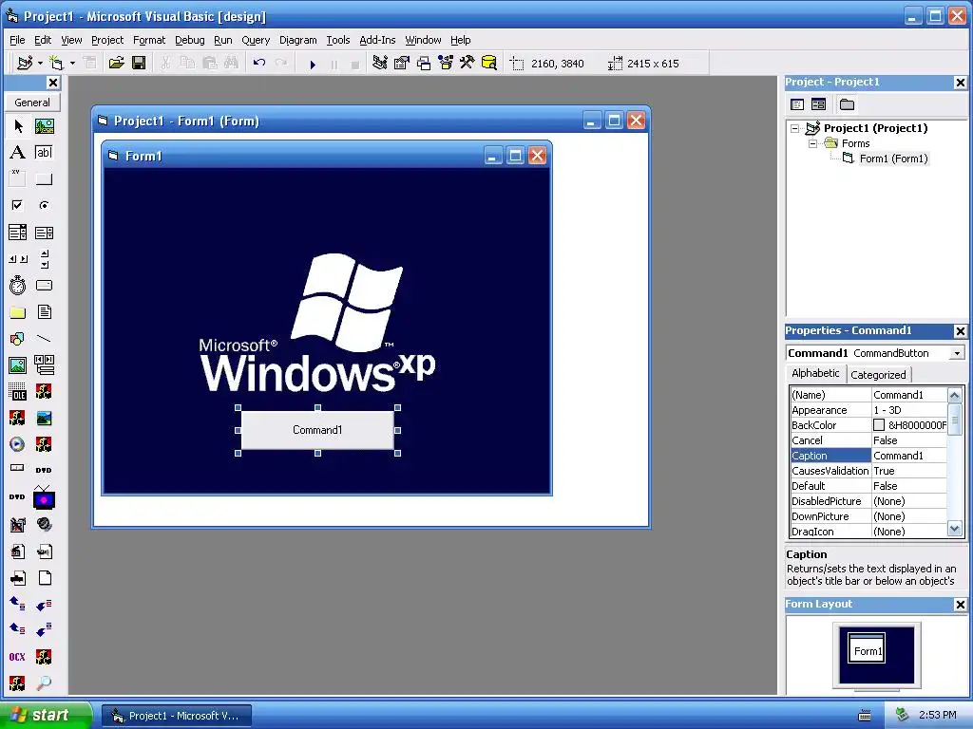Image resolution: width=973 pixels, height=729 pixels.
Task: Click the Project1 taskbar button
Action: [x=177, y=716]
